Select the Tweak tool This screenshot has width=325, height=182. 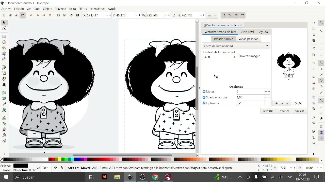[4, 118]
